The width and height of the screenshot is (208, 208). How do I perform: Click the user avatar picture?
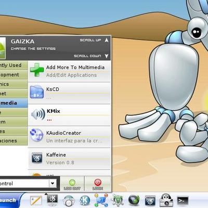pyautogui.click(x=3, y=48)
